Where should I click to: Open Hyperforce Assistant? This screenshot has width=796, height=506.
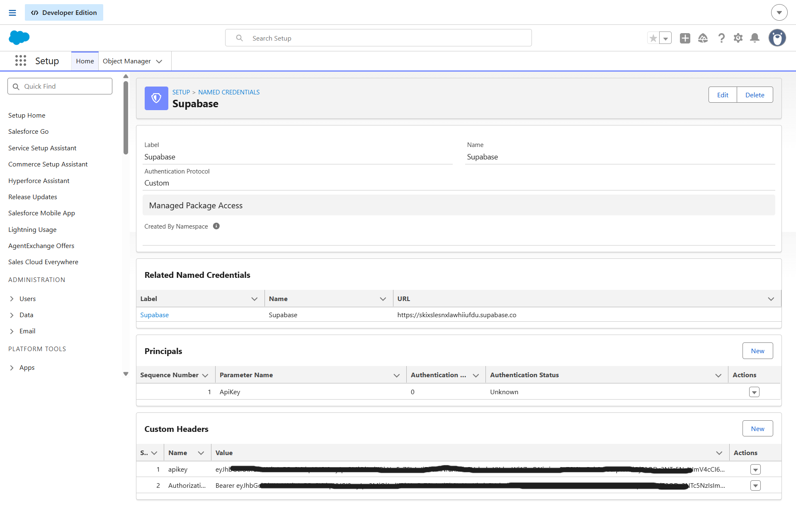click(x=39, y=181)
